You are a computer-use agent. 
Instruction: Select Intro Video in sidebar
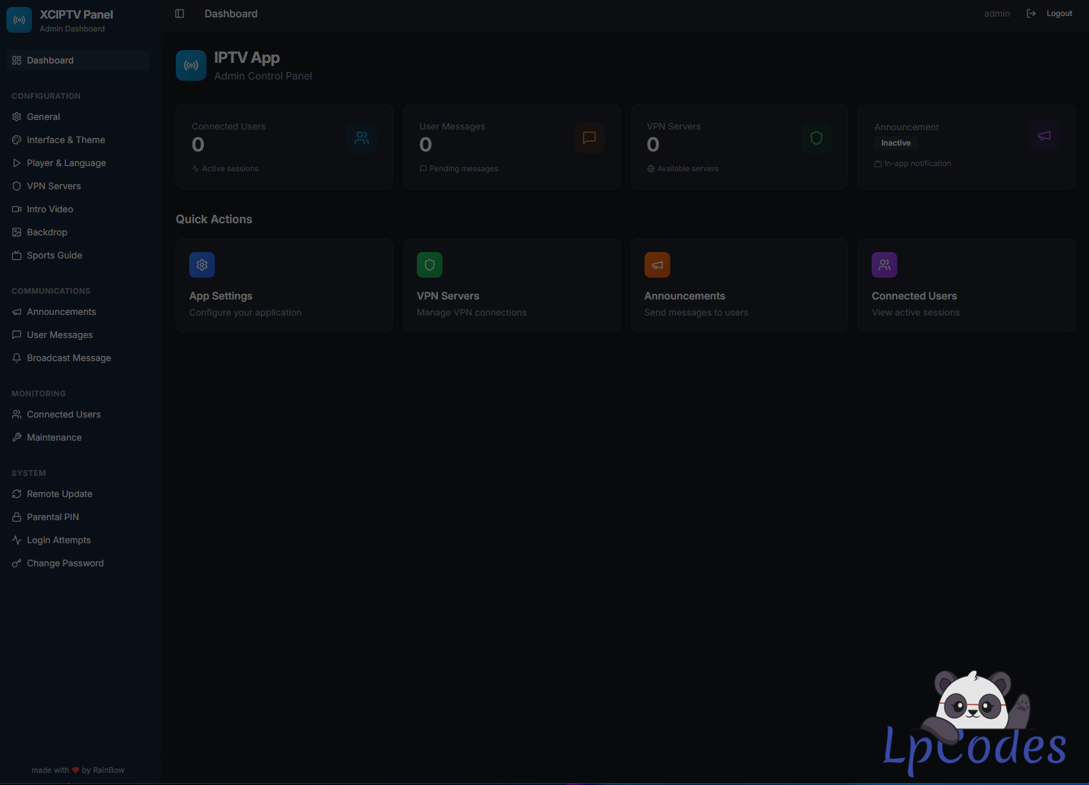click(x=50, y=209)
